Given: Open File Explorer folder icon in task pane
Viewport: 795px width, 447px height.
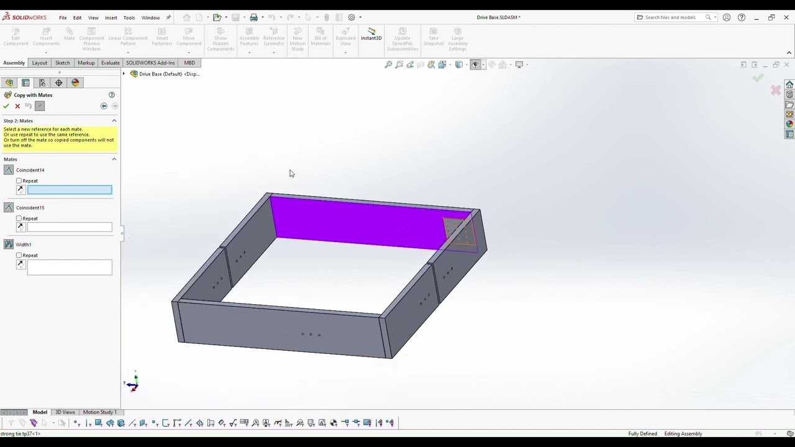Looking at the screenshot, I should (789, 104).
